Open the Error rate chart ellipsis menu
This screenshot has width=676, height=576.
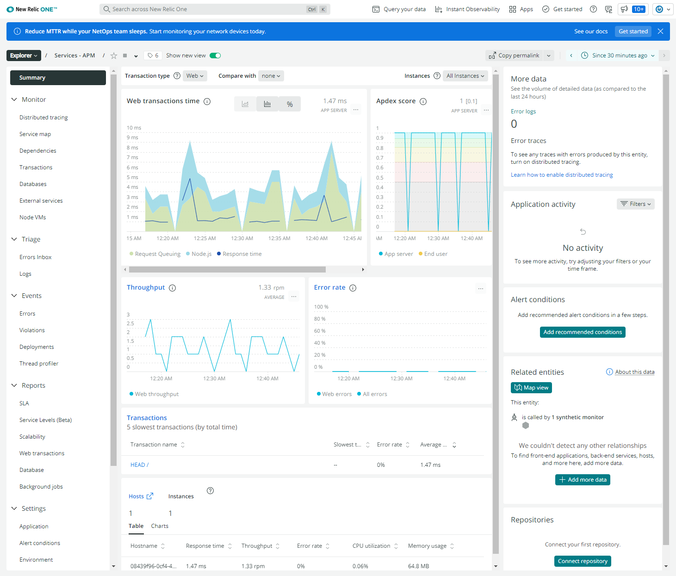481,289
